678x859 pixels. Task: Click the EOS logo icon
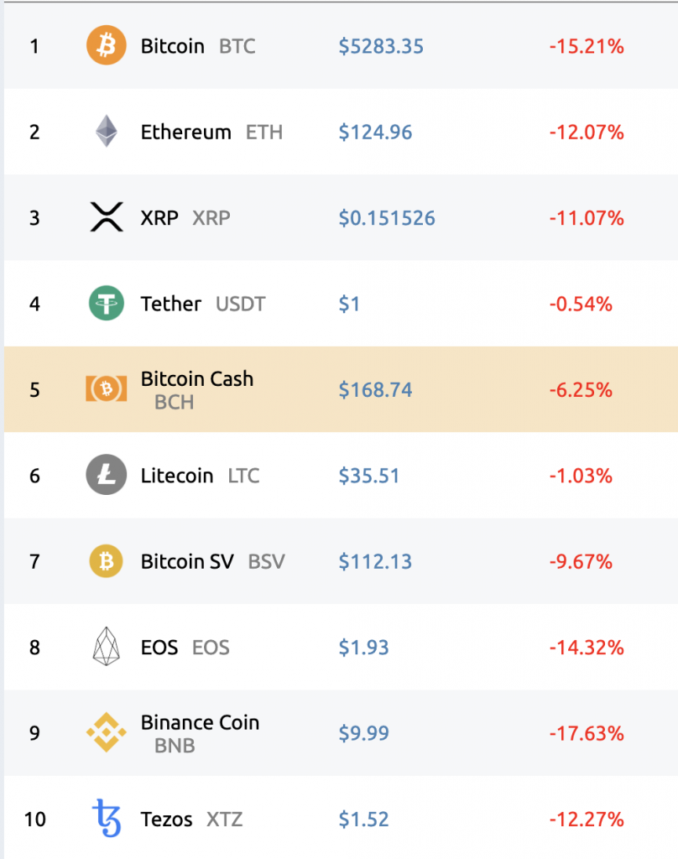pos(107,648)
